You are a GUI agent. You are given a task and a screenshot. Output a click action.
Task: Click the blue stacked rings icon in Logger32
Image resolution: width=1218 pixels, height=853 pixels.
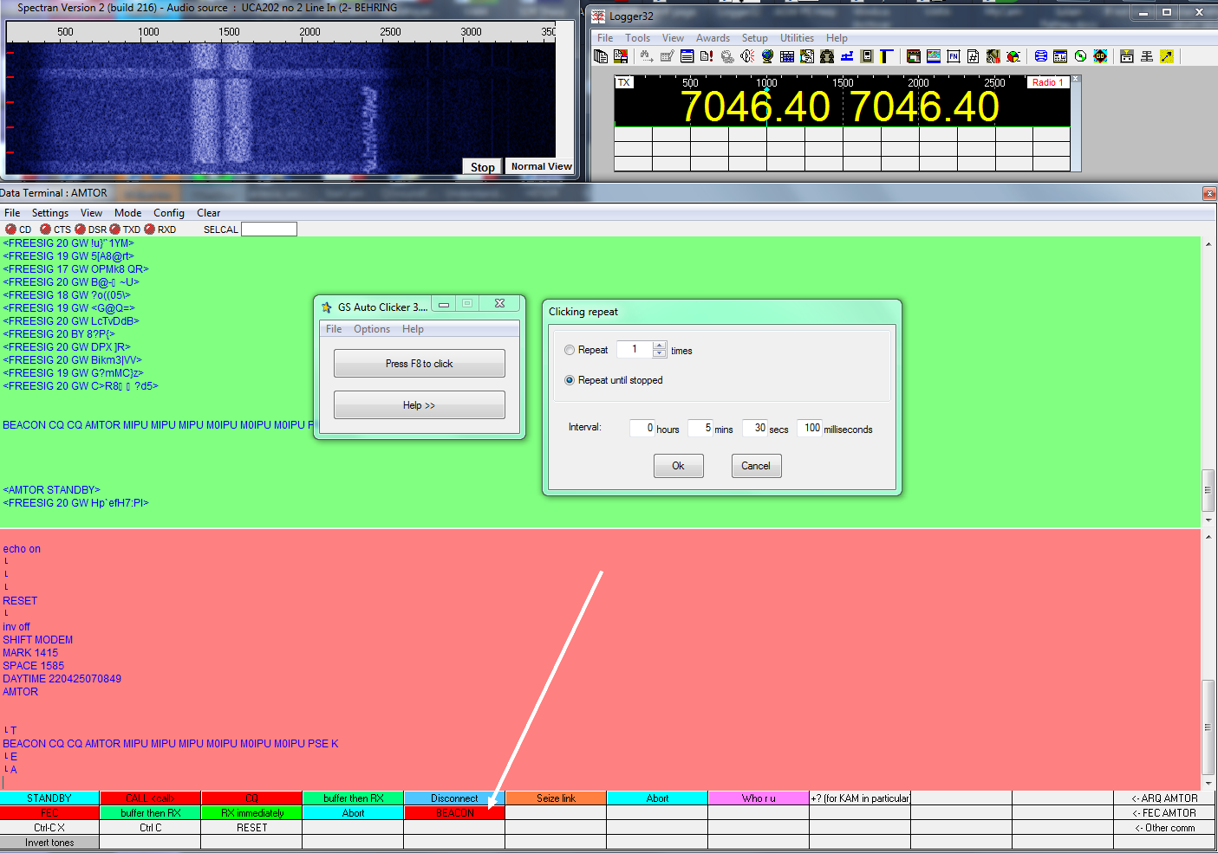[1040, 56]
